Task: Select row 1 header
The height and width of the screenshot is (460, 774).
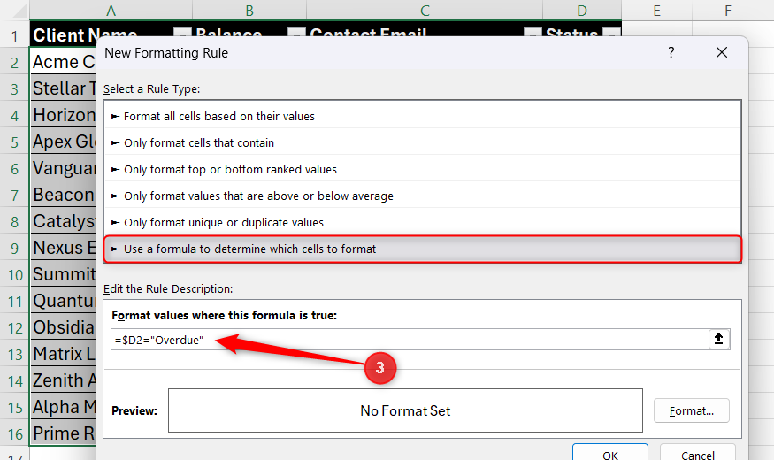Action: pyautogui.click(x=15, y=35)
